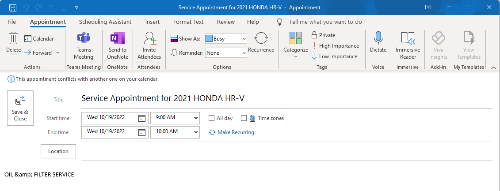Open Calendar from Actions group
The image size is (500, 191).
pyautogui.click(x=39, y=38)
